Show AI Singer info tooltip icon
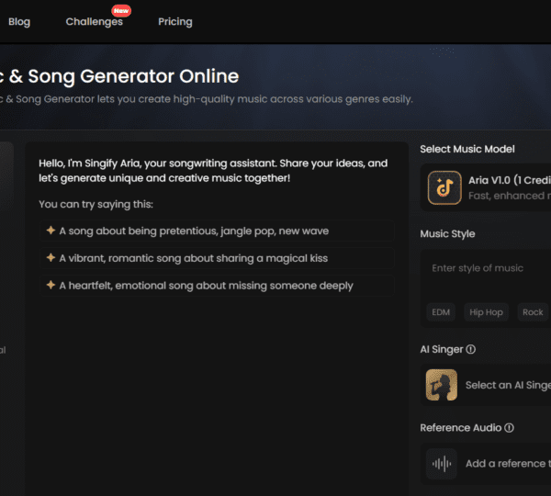Screen dimensions: 551x496 click(470, 349)
